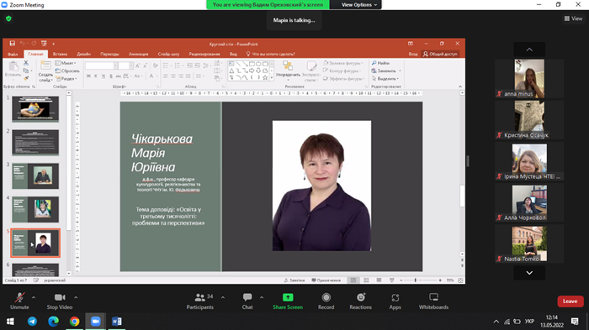Open the View layout button
The width and height of the screenshot is (589, 330).
[x=574, y=18]
